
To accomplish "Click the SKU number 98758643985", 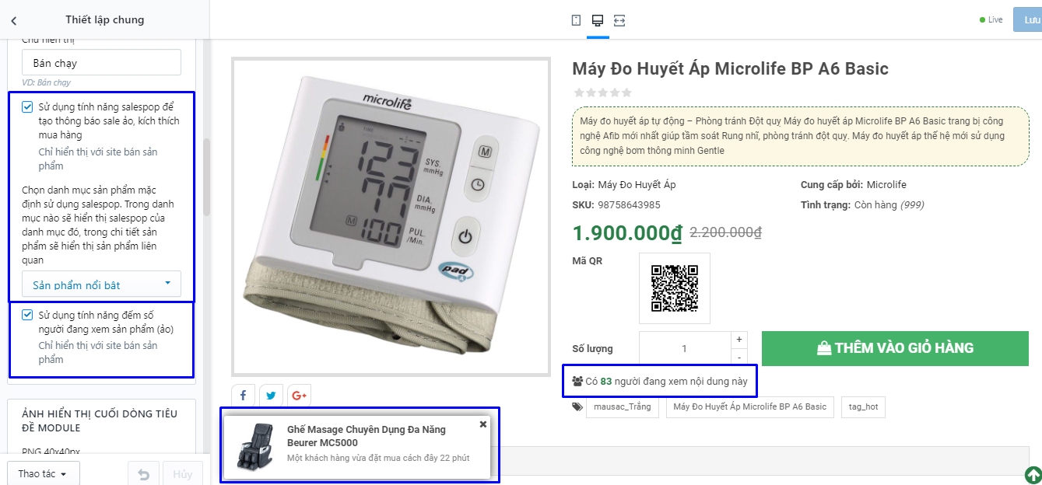I will (629, 205).
